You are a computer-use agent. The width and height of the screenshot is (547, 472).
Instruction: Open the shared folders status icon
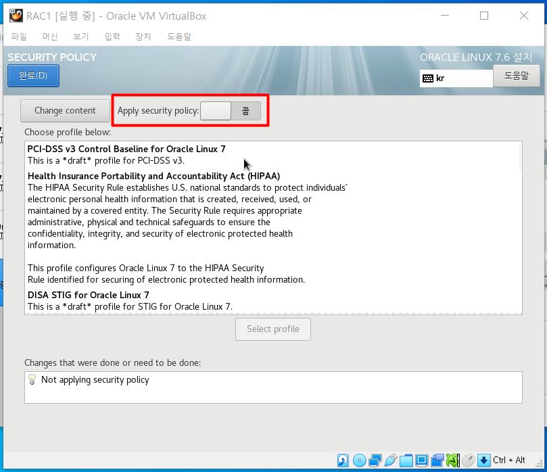pos(406,461)
